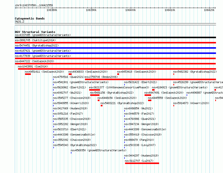Image resolution: width=223 pixels, height=173 pixels.
Task: Select nsv6445559 (Sedlazeck2020) label
Action: coord(167,98)
